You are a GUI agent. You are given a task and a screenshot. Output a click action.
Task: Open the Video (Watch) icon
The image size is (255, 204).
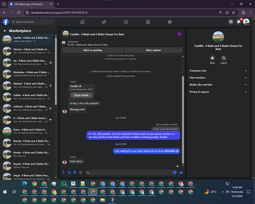[x=126, y=22]
